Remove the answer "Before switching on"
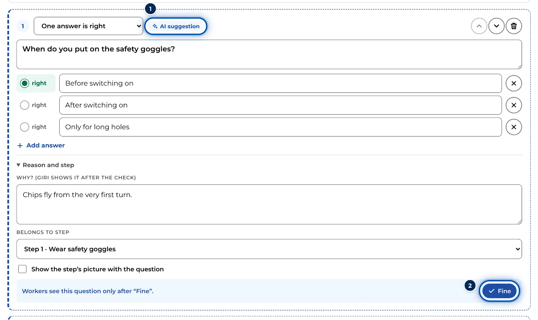The width and height of the screenshot is (538, 320). click(x=514, y=83)
